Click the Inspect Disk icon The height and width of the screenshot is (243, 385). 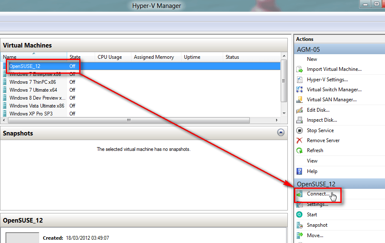pyautogui.click(x=299, y=120)
